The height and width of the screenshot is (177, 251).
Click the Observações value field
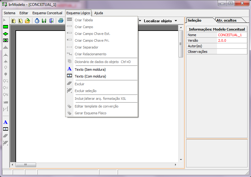(232, 52)
